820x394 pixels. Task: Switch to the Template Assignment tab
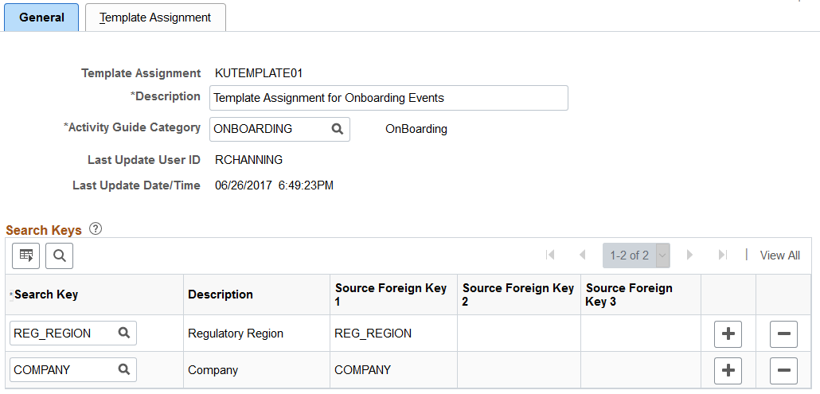coord(155,18)
